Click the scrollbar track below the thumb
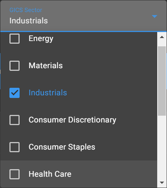167x188 pixels. [x=162, y=147]
